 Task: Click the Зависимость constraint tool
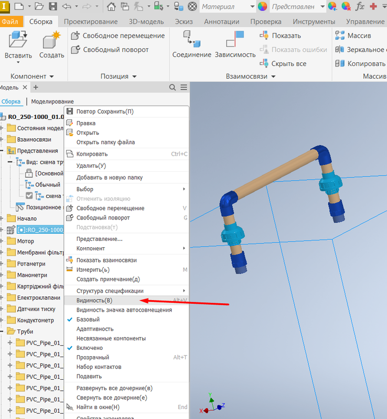235,44
